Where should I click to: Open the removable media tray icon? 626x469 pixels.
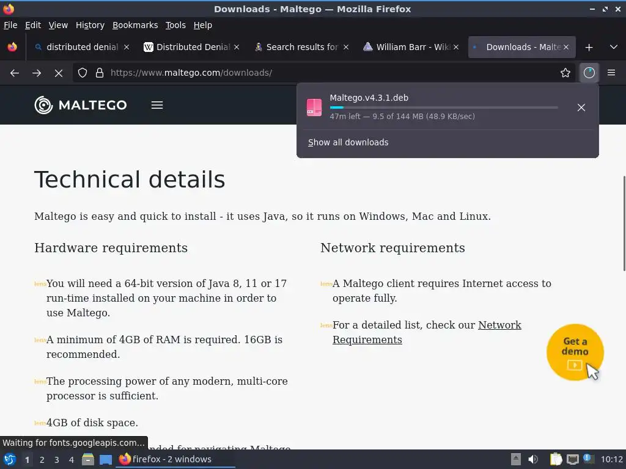[516, 459]
